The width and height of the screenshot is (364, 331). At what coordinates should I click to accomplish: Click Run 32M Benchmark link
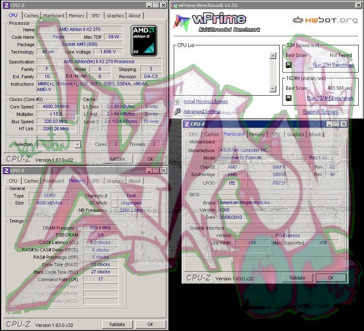tap(334, 65)
